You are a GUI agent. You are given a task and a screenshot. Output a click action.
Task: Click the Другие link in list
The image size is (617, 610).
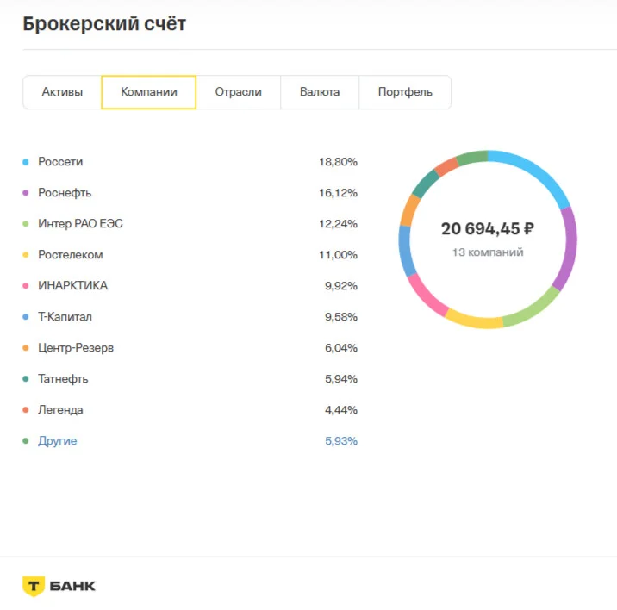pyautogui.click(x=58, y=441)
